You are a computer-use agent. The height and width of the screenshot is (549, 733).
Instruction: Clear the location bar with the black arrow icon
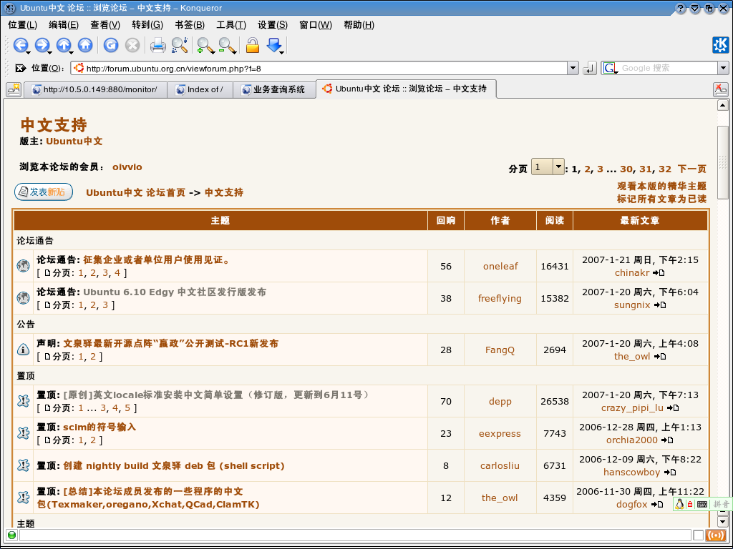coord(20,68)
